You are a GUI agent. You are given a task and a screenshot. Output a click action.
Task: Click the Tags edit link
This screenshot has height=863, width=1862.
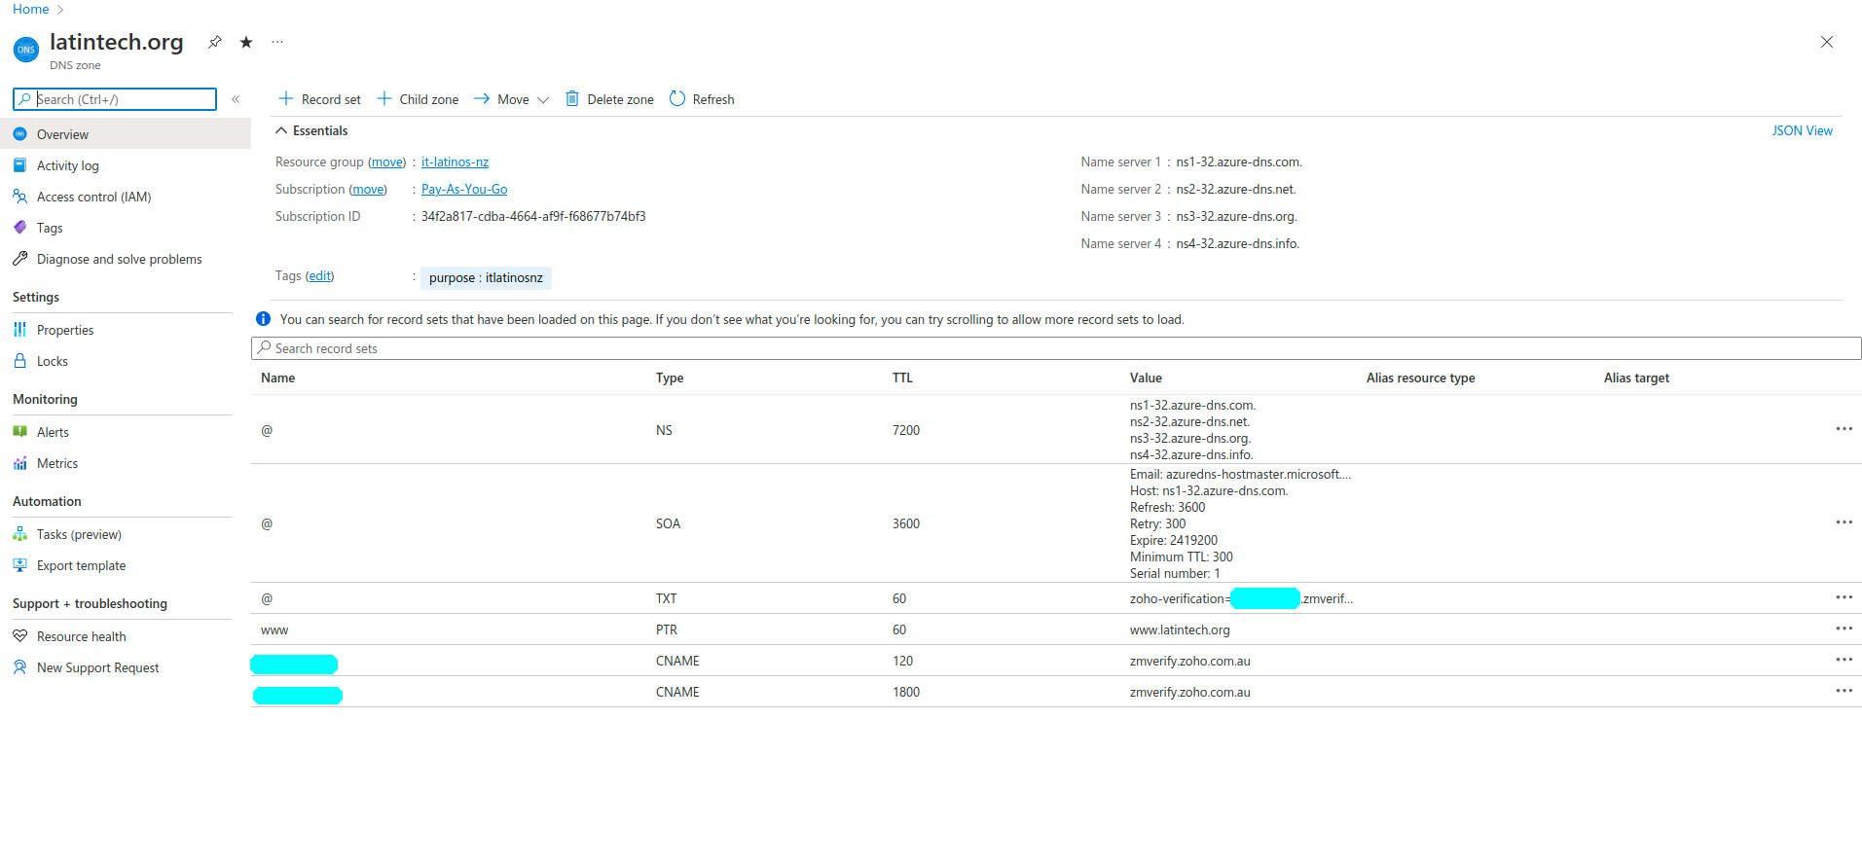(319, 276)
